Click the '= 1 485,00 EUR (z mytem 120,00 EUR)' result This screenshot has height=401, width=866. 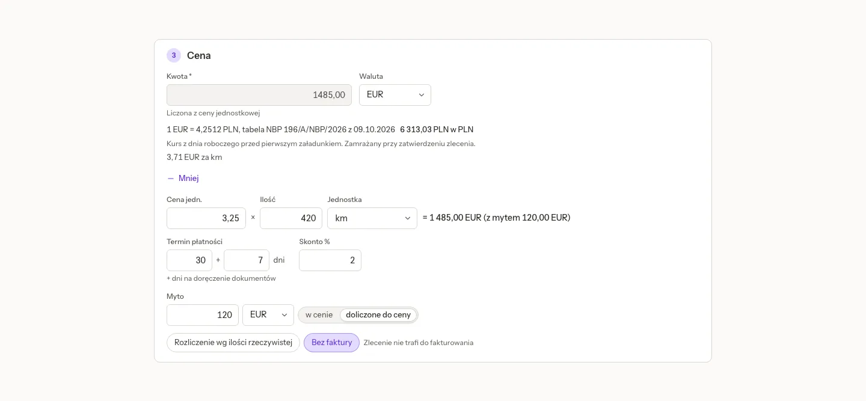pyautogui.click(x=497, y=218)
